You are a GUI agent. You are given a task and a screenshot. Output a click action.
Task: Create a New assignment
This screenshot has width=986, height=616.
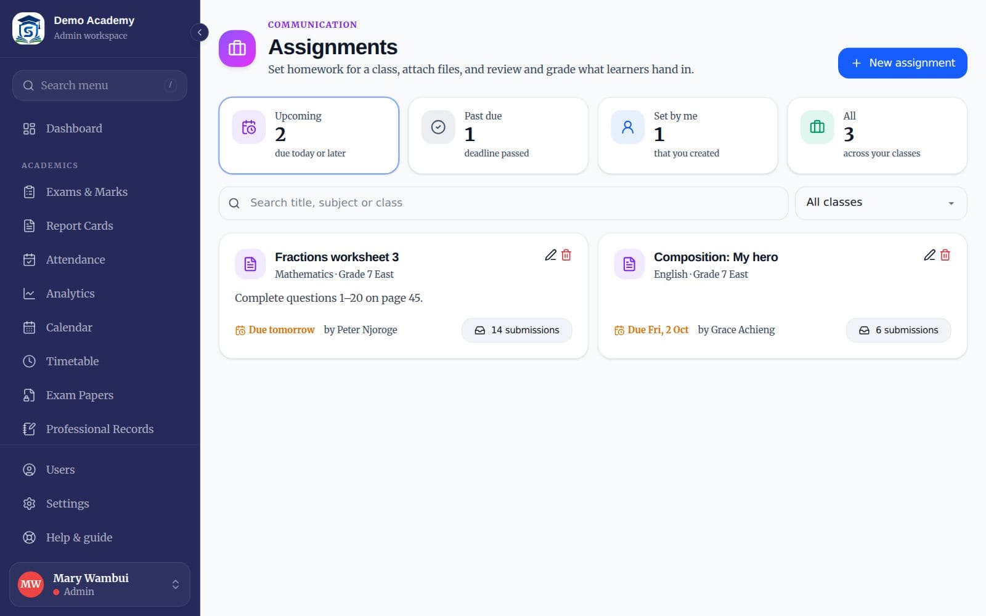click(902, 63)
